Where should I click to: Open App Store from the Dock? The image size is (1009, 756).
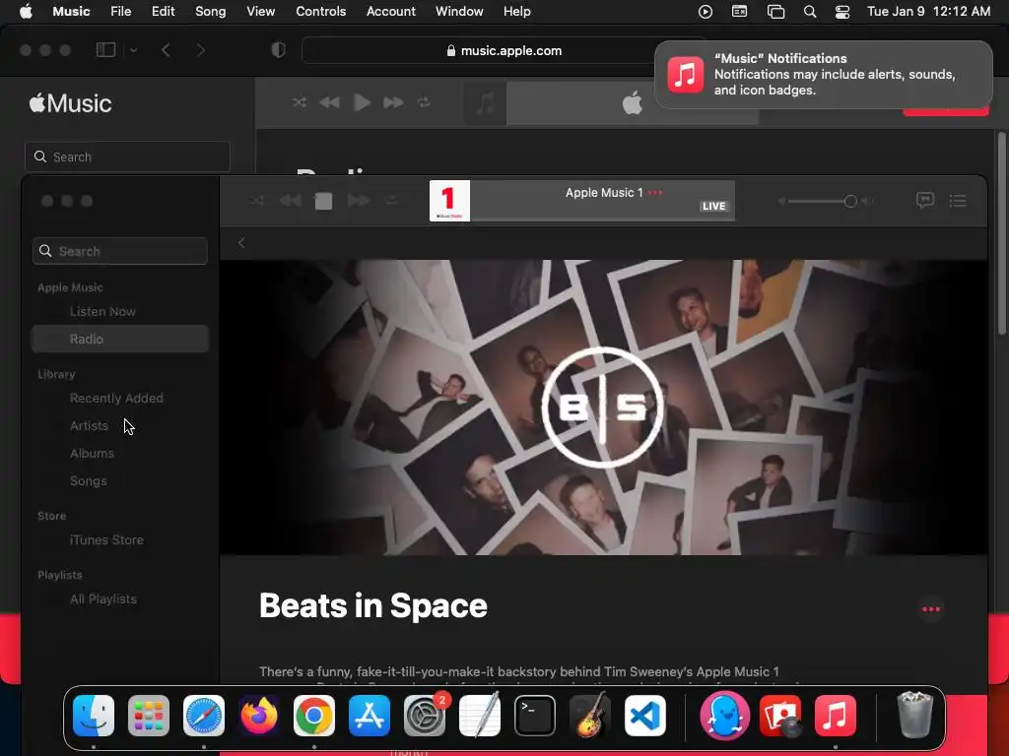(370, 716)
